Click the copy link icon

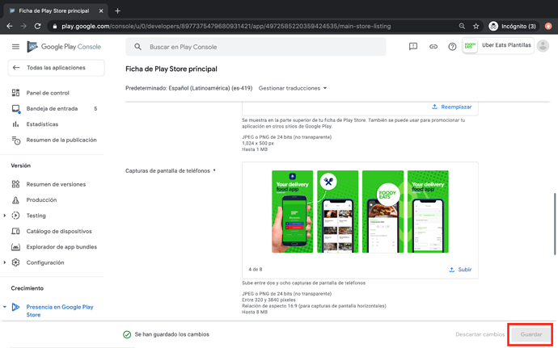tap(433, 47)
